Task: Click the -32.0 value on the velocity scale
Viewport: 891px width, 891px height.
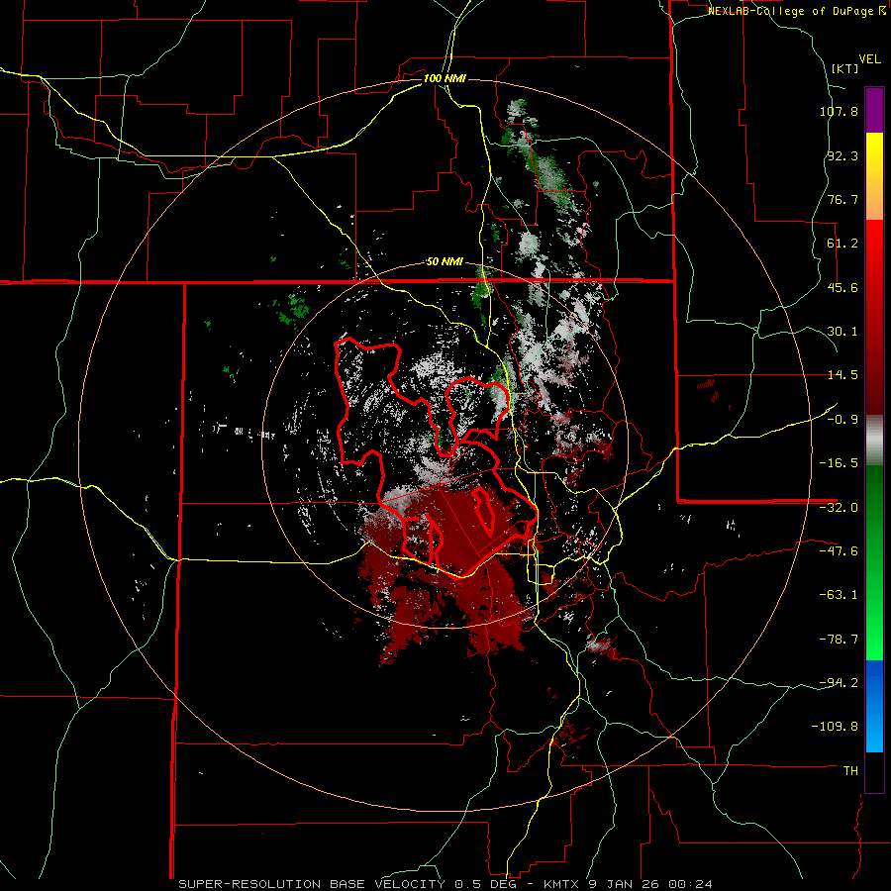Action: (x=839, y=508)
